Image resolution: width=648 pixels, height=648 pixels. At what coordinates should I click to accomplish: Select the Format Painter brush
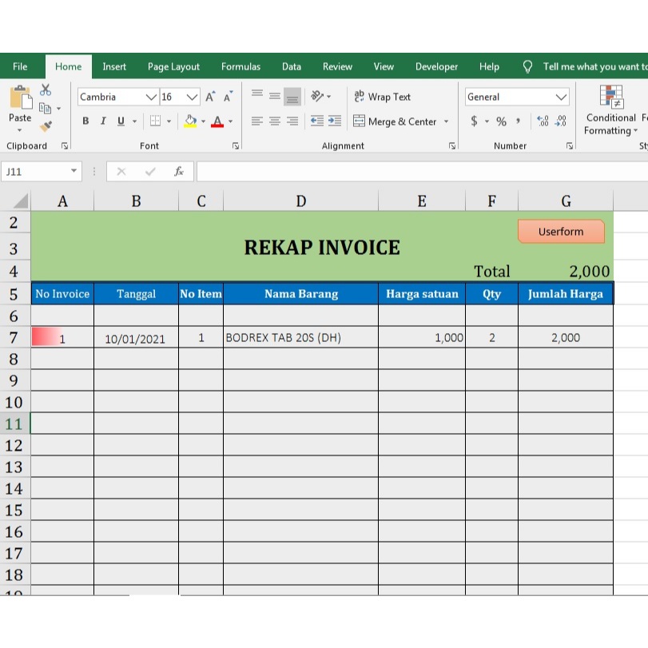coord(46,125)
